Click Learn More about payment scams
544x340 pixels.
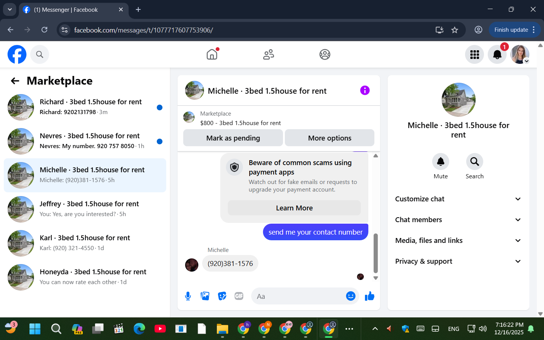click(x=294, y=208)
